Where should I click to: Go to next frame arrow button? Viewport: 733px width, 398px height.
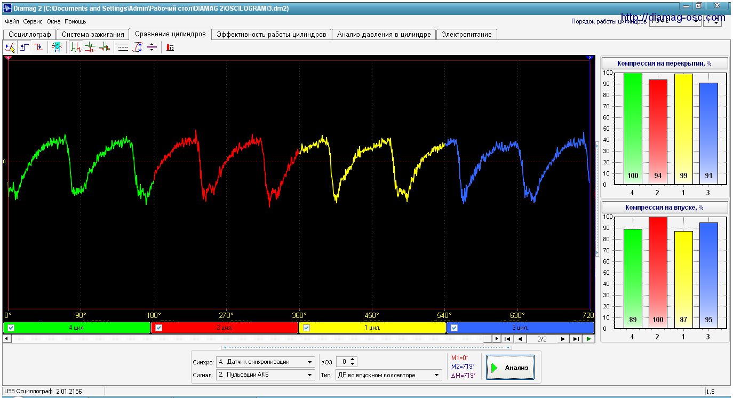coord(563,339)
